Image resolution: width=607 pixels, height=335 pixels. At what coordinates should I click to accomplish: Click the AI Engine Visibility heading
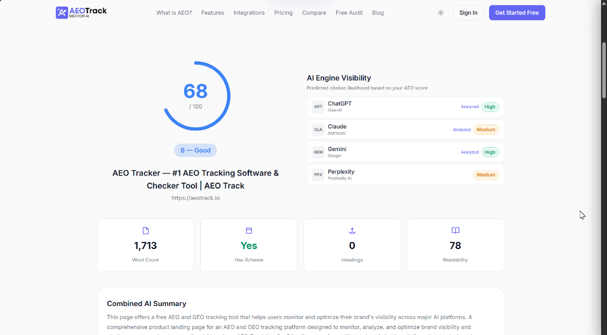(x=338, y=78)
